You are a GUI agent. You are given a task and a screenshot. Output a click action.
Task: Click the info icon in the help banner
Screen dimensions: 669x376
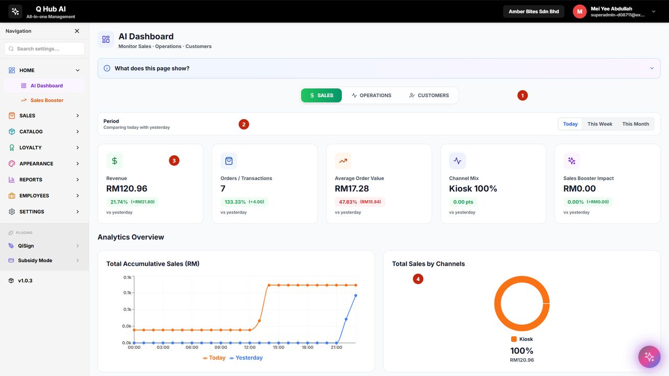pyautogui.click(x=107, y=68)
